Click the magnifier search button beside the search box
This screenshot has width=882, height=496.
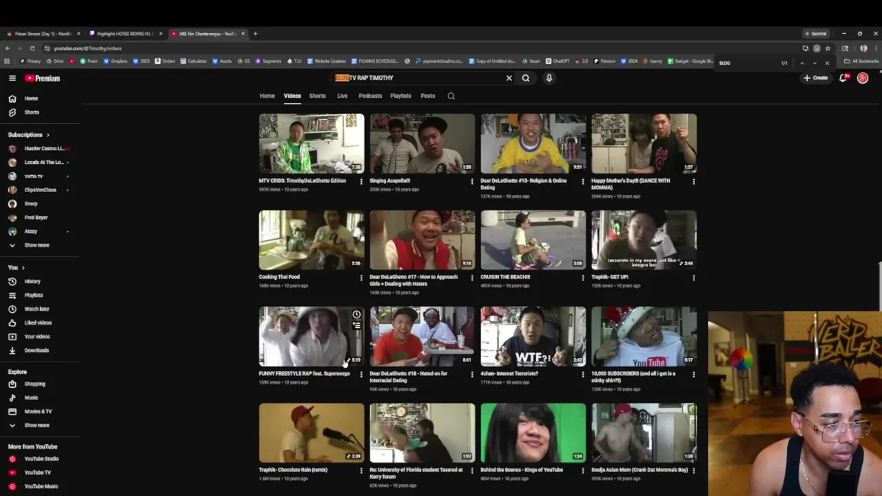(526, 78)
